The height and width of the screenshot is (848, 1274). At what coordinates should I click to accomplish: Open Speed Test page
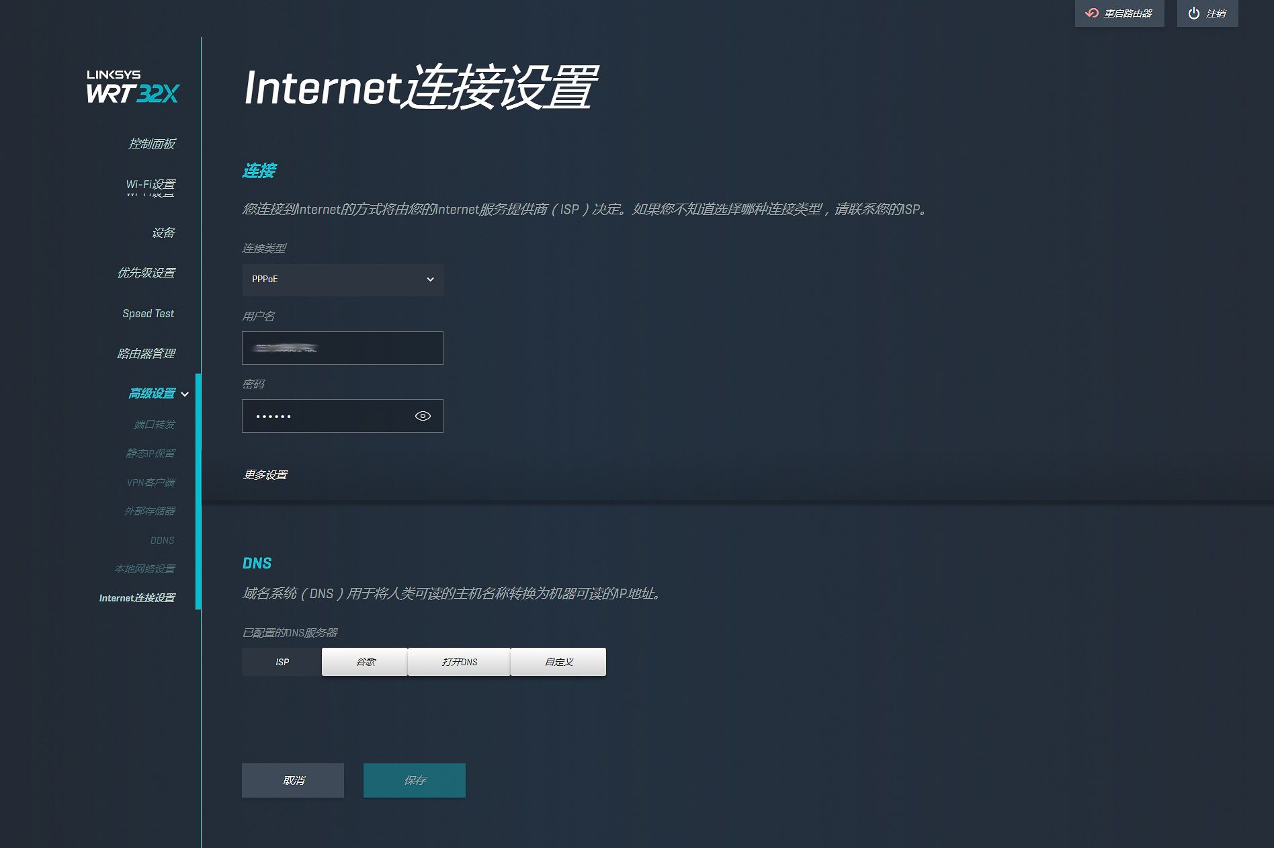[x=148, y=314]
